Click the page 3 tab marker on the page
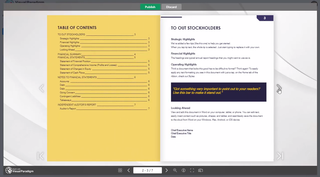 click(264, 18)
